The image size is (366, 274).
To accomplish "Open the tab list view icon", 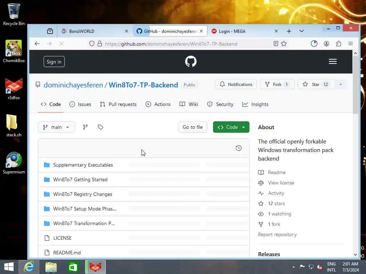I will pos(50,31).
